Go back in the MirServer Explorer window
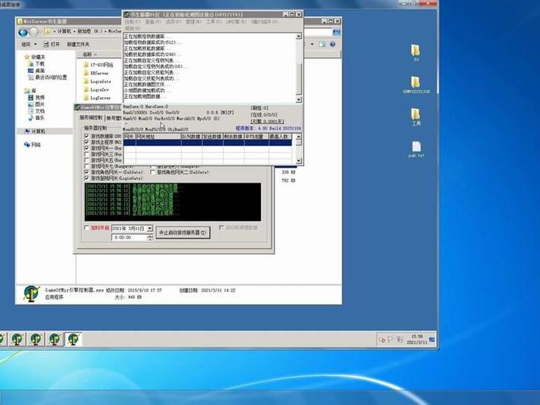540x405 pixels. [23, 32]
